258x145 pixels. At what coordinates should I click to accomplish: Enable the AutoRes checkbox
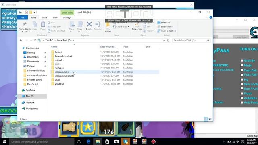click(x=242, y=98)
